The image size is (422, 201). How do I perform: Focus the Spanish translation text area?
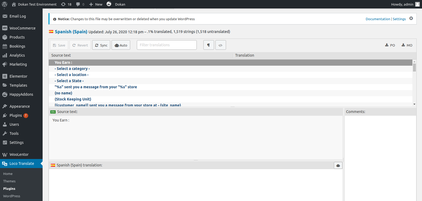click(x=196, y=185)
